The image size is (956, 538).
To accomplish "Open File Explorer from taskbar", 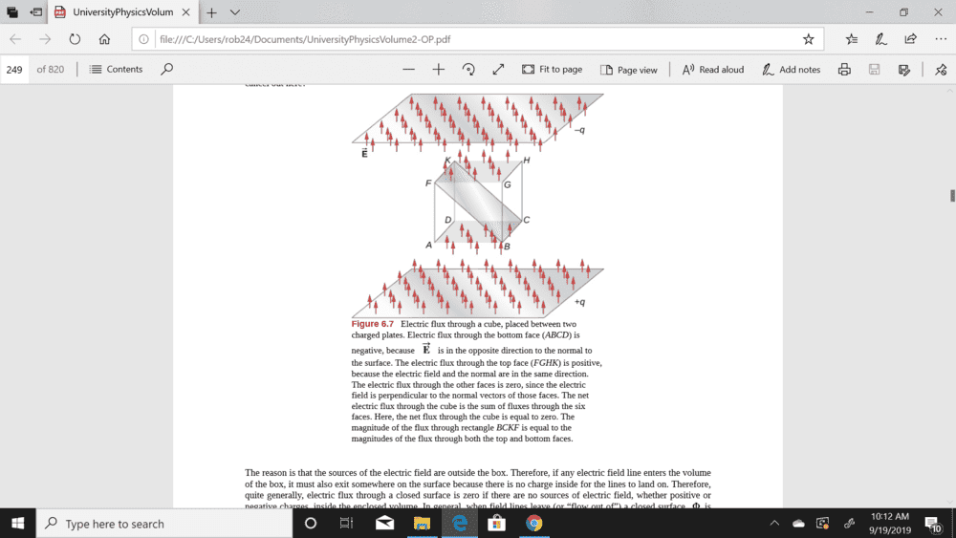I will coord(422,524).
